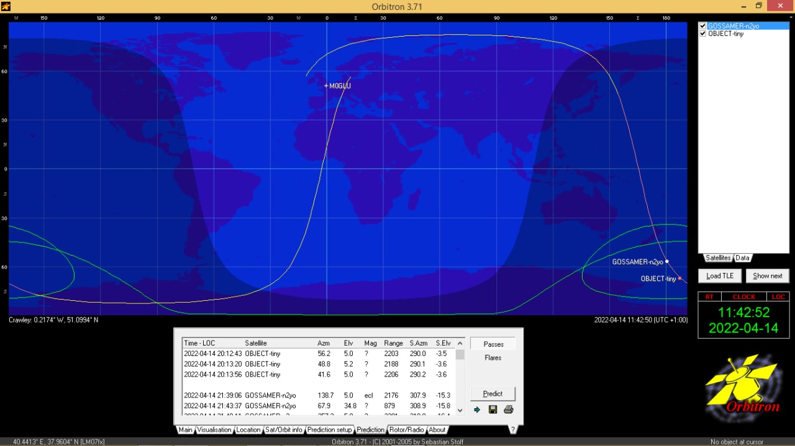Save predictions with the floppy disk icon
Screen dimensions: 795x446
(493, 409)
